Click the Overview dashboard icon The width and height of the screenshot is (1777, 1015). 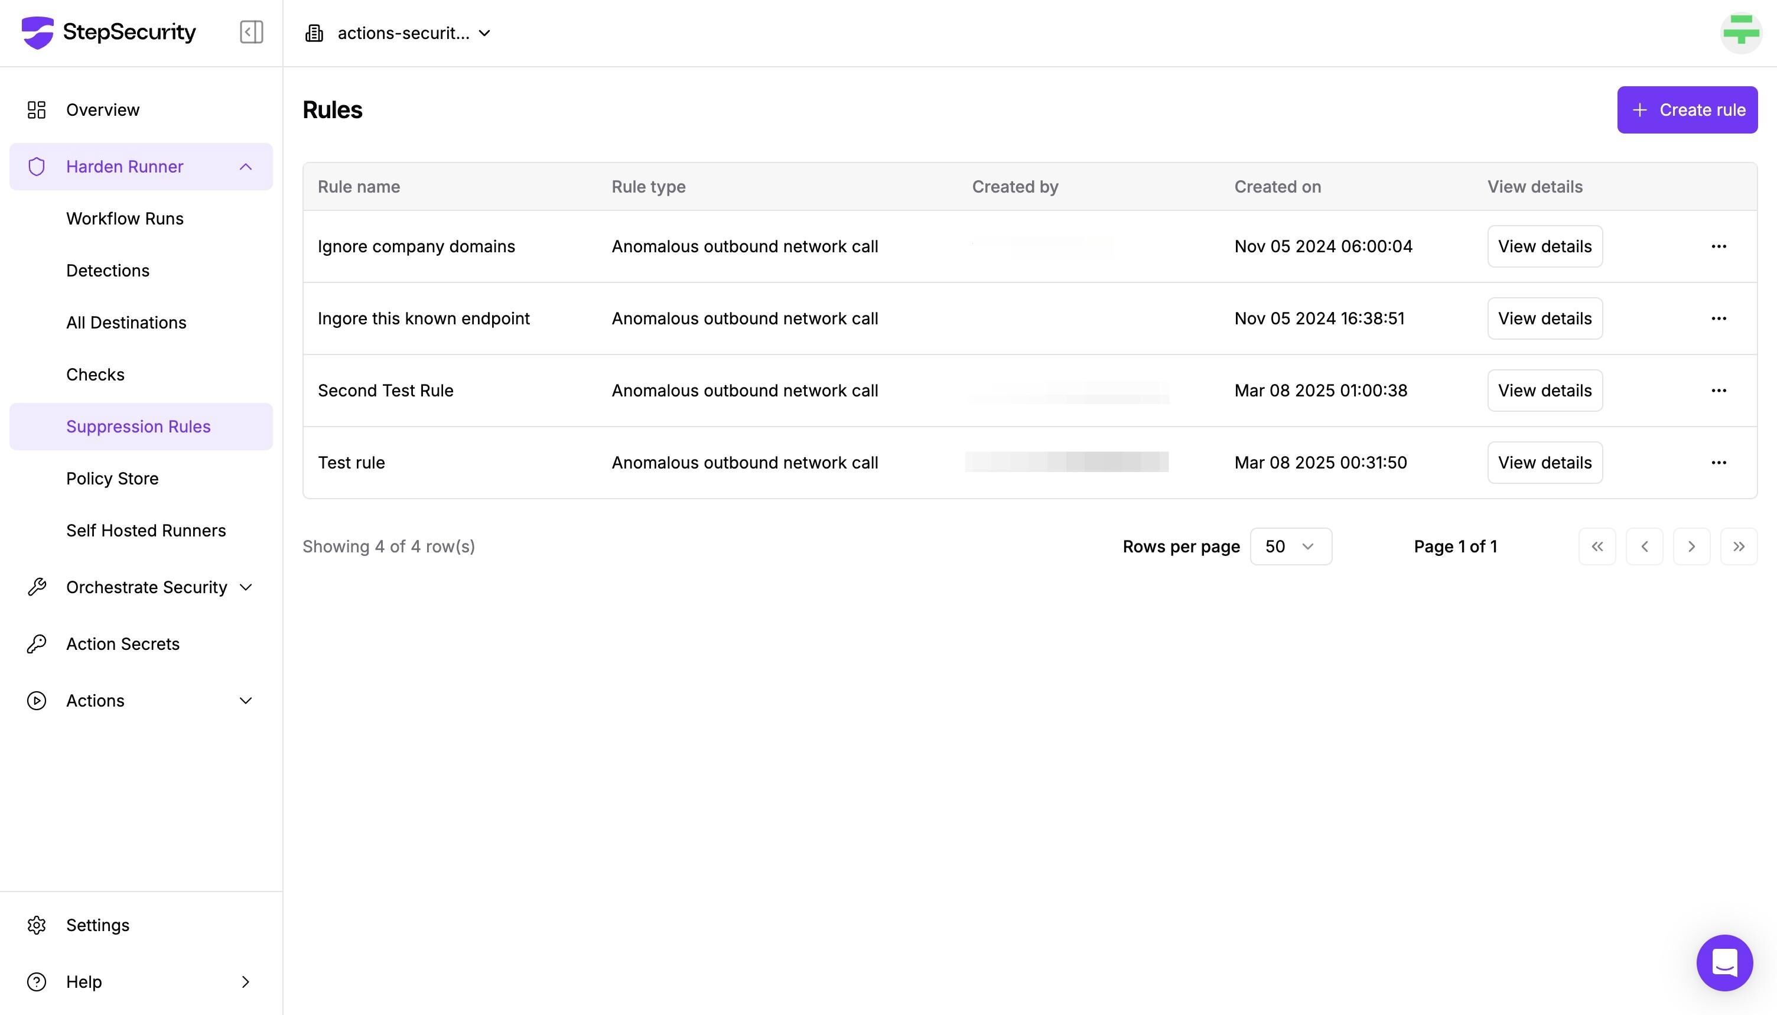[36, 110]
